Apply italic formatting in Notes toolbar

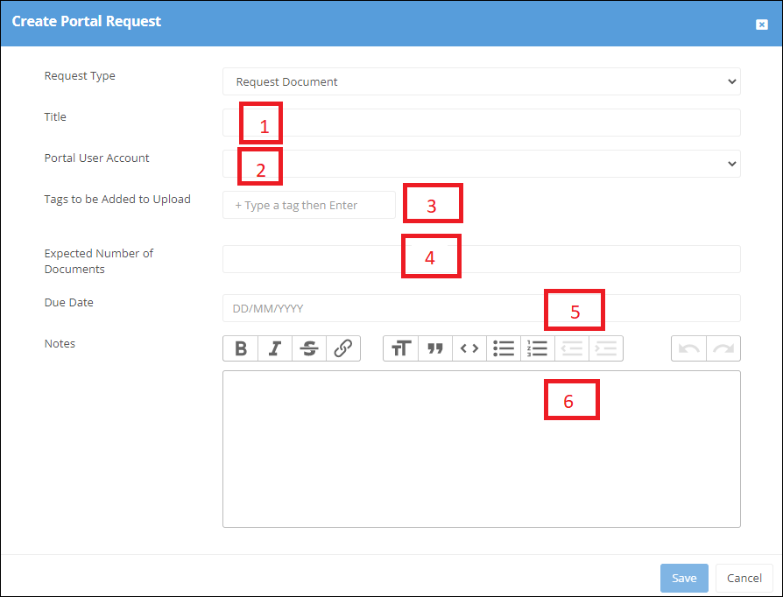275,348
